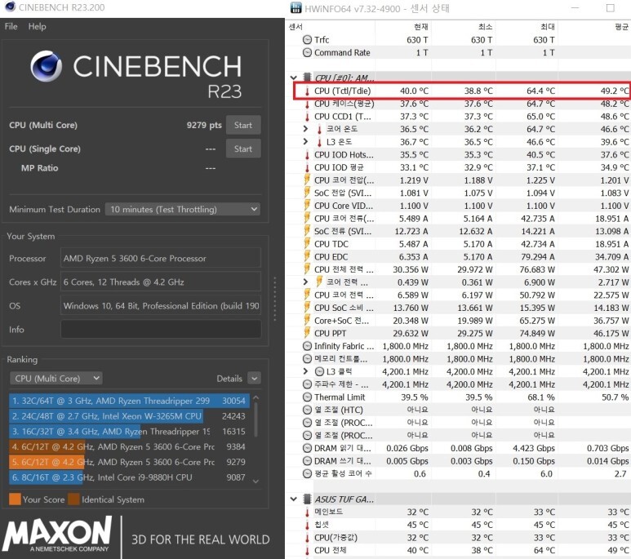
Task: Open the Minimum Test Duration dropdown
Action: coord(182,209)
